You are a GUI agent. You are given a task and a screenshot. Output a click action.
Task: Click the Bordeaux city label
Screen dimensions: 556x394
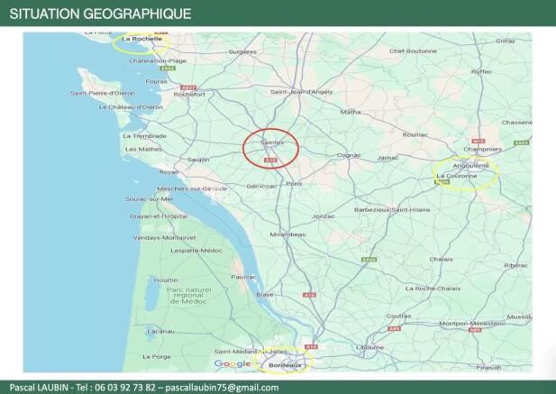285,365
